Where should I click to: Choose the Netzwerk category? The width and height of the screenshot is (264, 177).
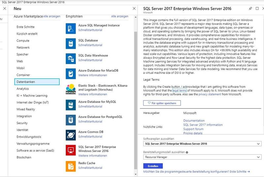pyautogui.click(x=23, y=48)
